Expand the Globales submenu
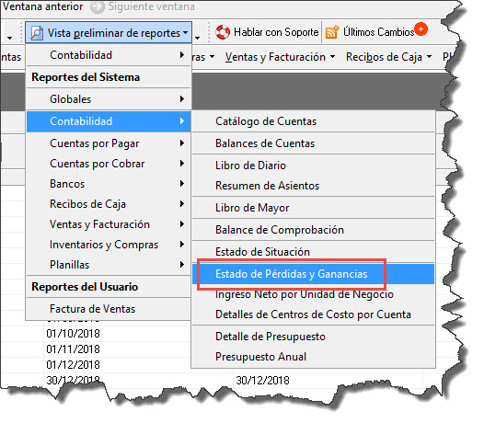The height and width of the screenshot is (423, 484). (x=109, y=99)
